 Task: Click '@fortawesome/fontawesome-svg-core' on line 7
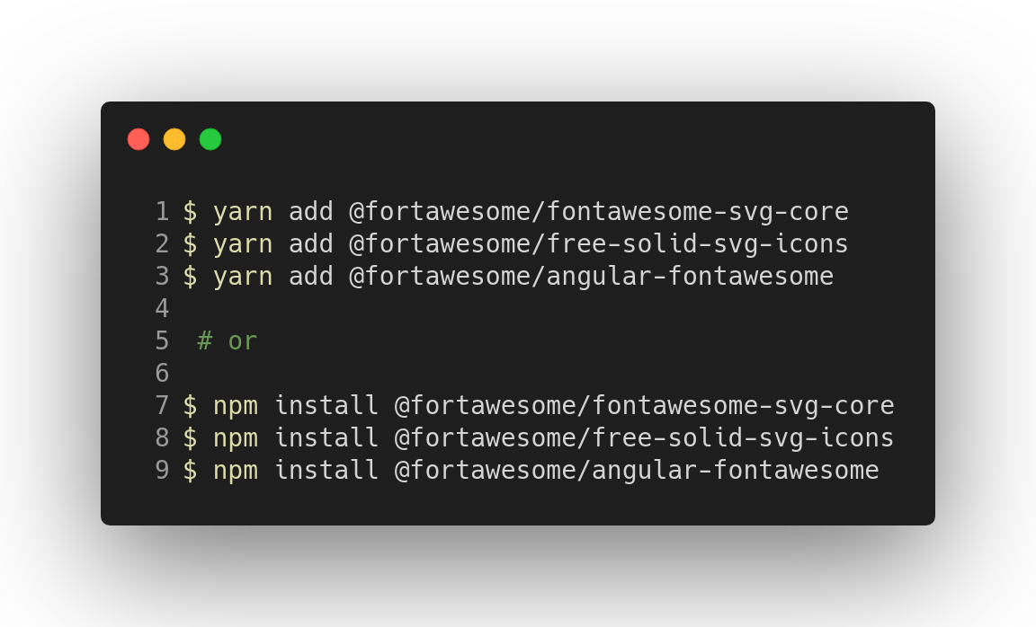[x=644, y=406]
